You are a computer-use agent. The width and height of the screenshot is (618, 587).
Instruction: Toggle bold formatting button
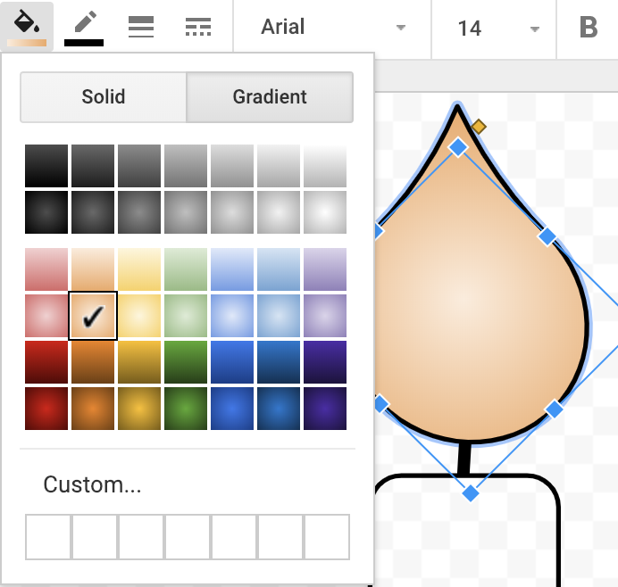coord(589,28)
